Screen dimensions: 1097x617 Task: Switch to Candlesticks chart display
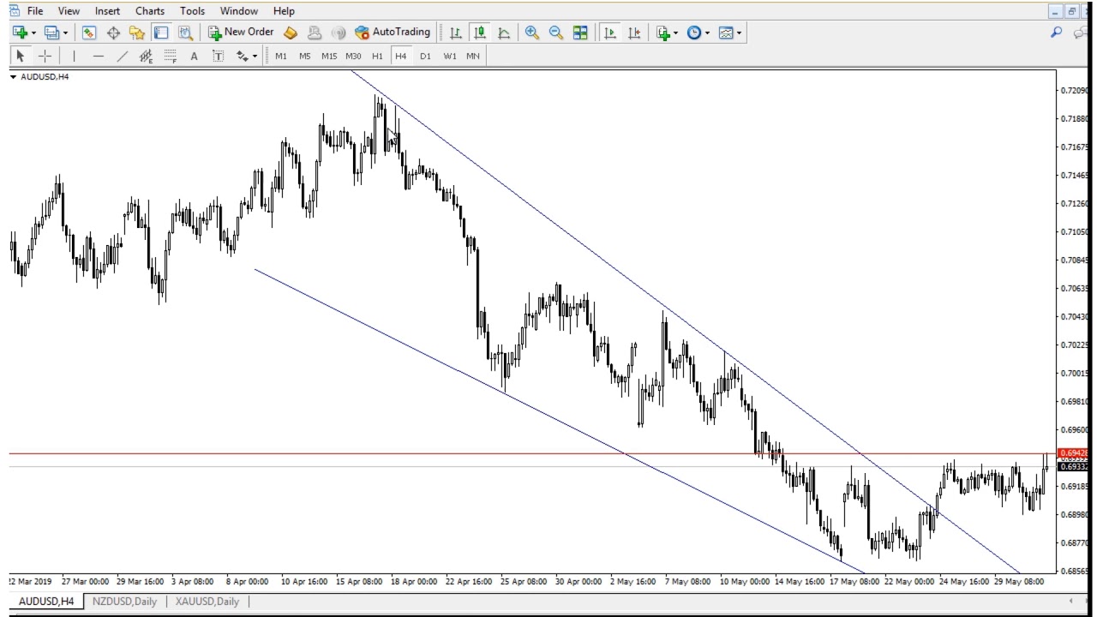[480, 33]
